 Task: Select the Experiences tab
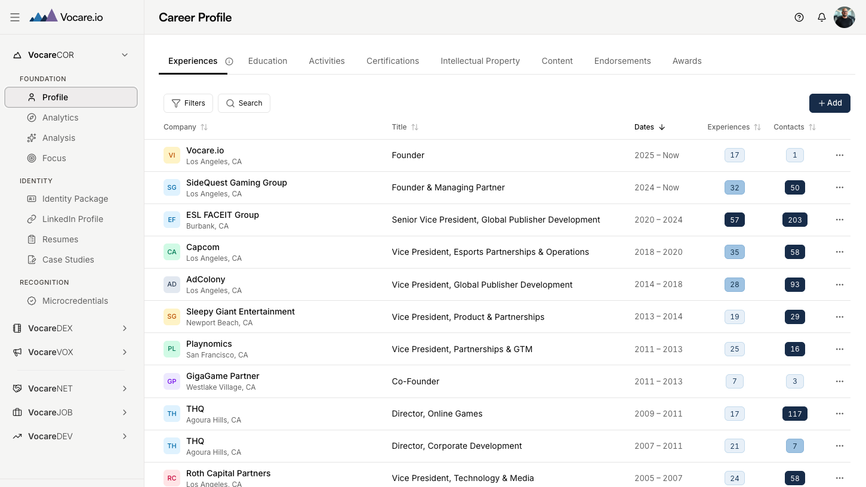193,61
